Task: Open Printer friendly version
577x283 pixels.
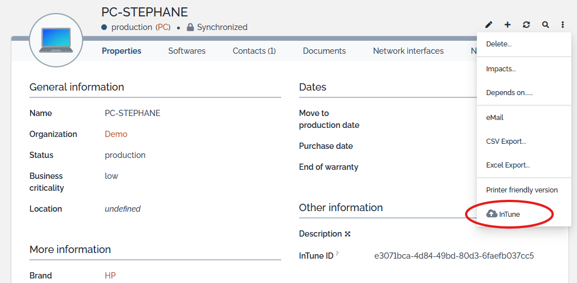Action: point(522,190)
